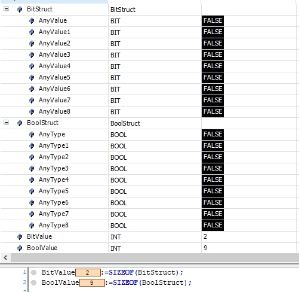This screenshot has height=292, width=299.
Task: Select the AnyValue6 row
Action: [x=148, y=89]
